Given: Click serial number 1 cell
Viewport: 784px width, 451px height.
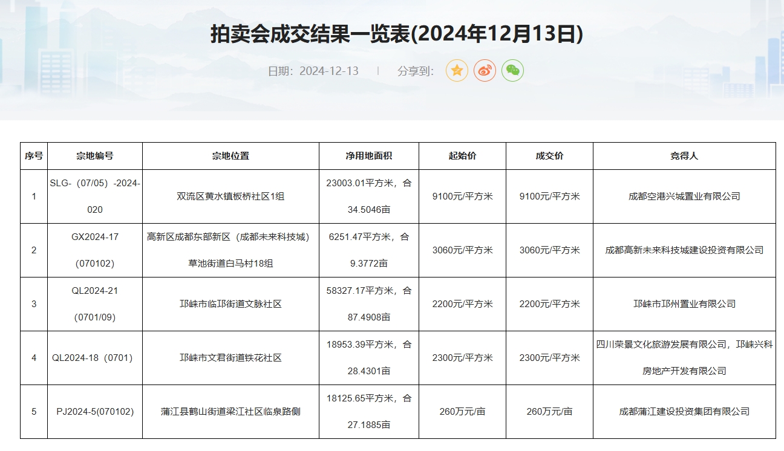Looking at the screenshot, I should tap(34, 196).
